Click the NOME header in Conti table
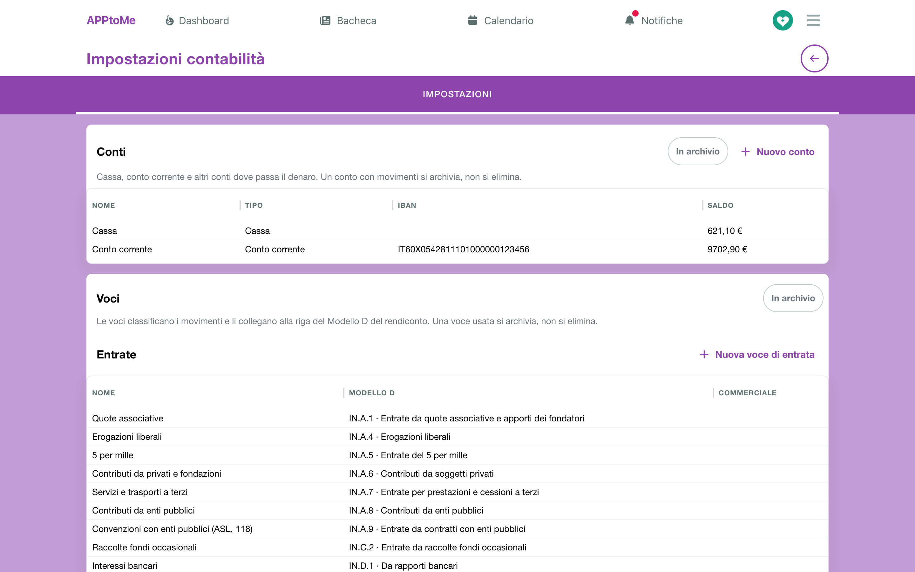915x572 pixels. tap(104, 205)
